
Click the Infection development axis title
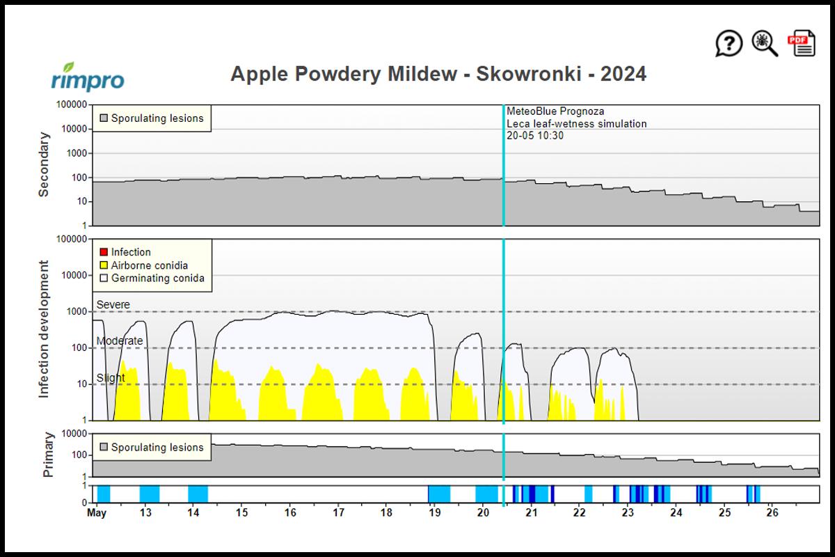[x=44, y=329]
